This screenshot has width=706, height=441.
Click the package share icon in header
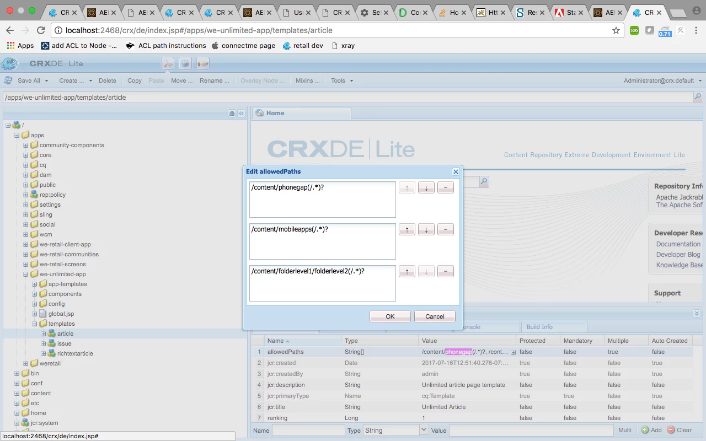click(203, 63)
